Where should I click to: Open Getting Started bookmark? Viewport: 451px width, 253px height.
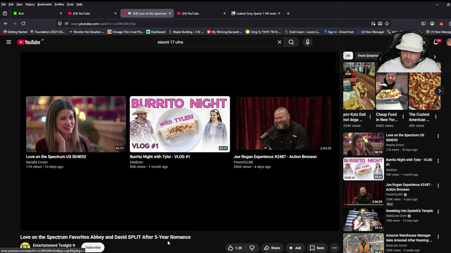click(x=15, y=32)
